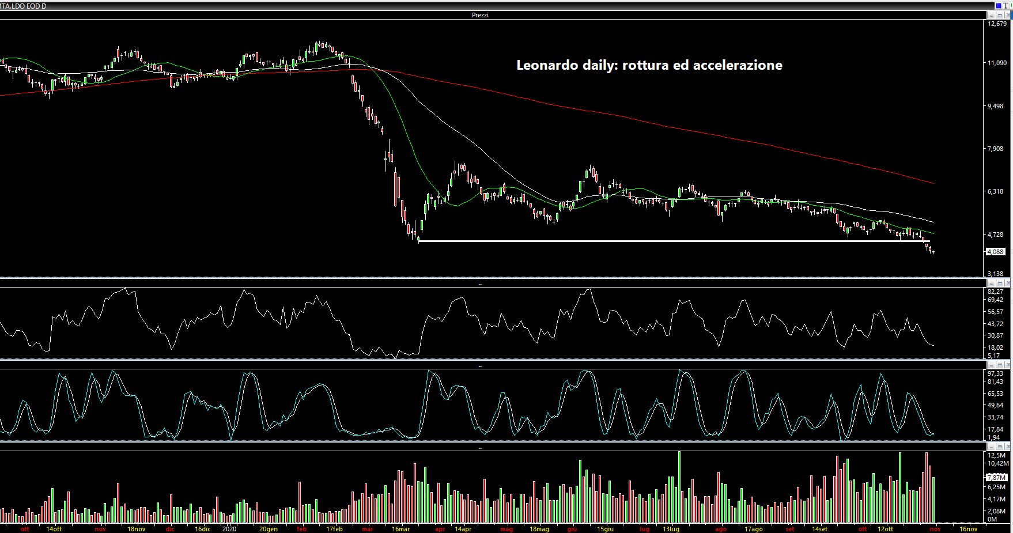Maximize the RSI oscillator panel
1013x533 pixels.
1000,283
